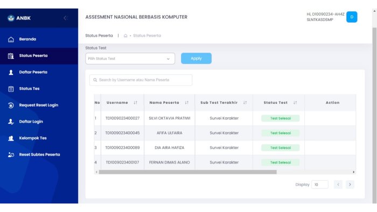This screenshot has height=212, width=377.
Task: Click the Daftar Login user icon
Action: (x=11, y=122)
